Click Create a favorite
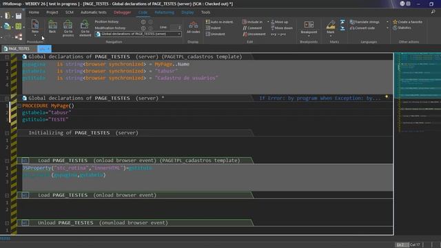Screen dimensions: 441x248 pyautogui.click(x=407, y=21)
